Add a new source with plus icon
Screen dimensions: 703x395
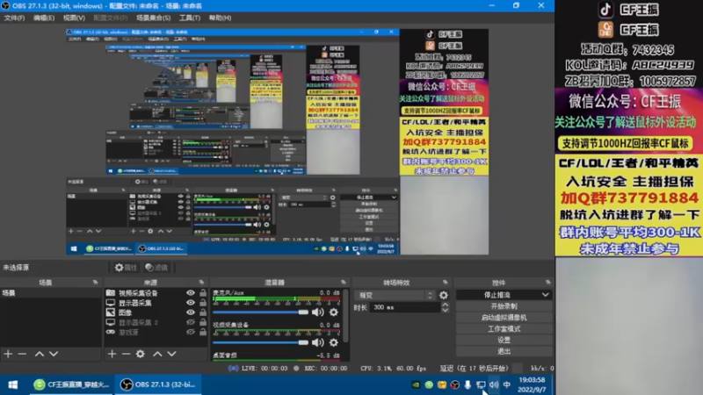112,354
